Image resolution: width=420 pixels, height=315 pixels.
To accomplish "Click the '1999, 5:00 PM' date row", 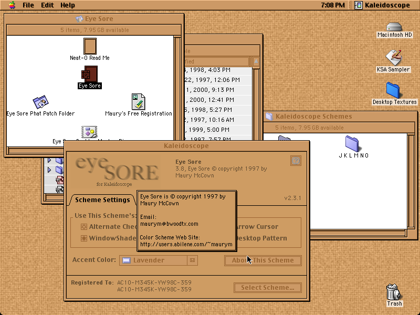I will [x=218, y=130].
